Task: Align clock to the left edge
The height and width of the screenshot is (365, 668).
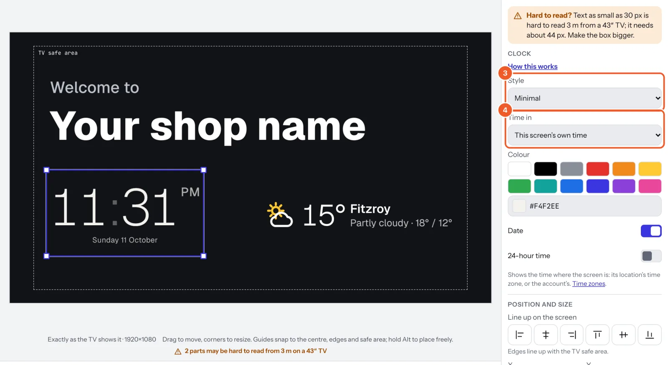Action: (519, 335)
